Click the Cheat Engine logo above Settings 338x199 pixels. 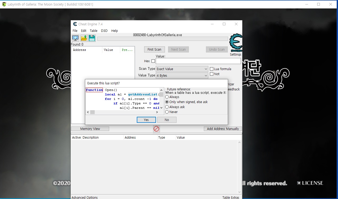click(236, 43)
